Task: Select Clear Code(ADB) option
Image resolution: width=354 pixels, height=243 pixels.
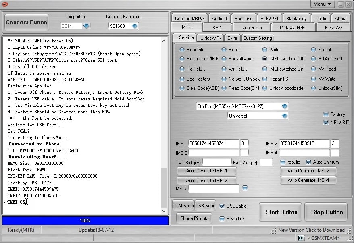Action: click(x=199, y=88)
